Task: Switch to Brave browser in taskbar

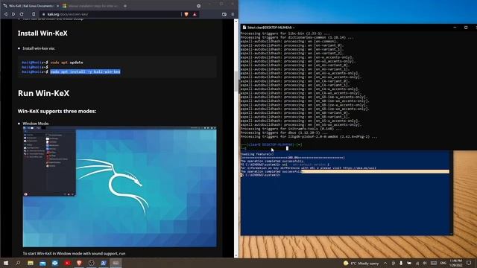Action: coord(79,263)
